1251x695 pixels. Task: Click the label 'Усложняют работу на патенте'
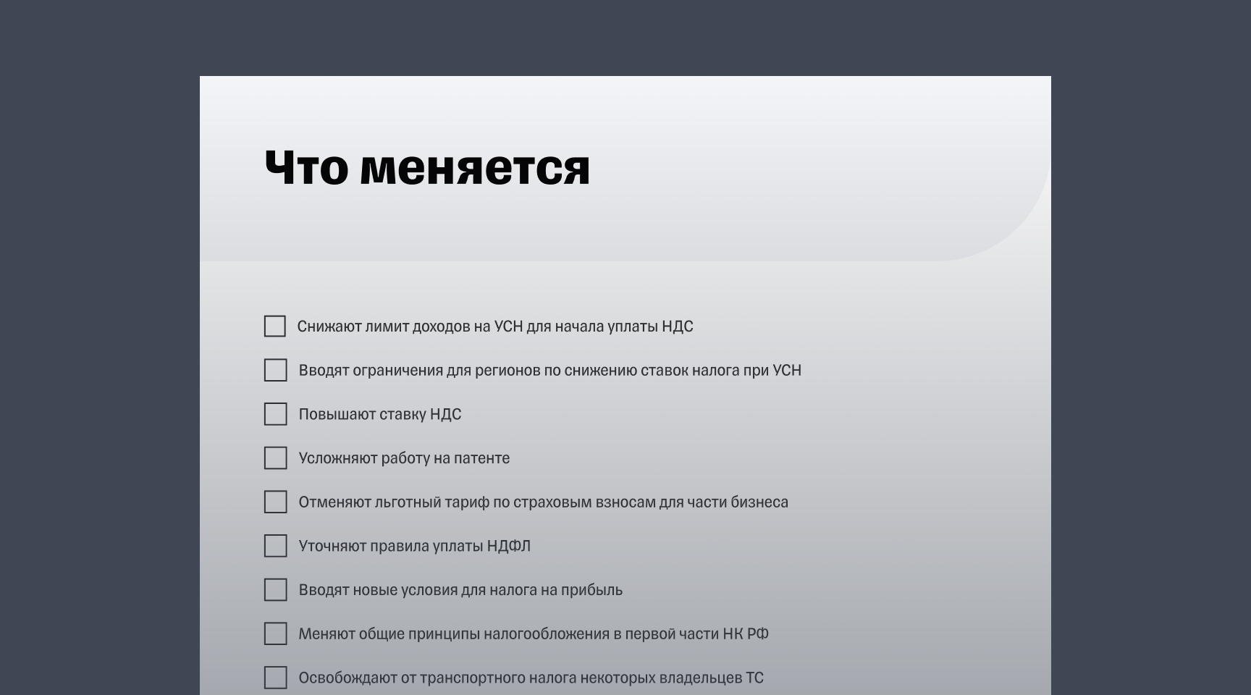click(405, 458)
